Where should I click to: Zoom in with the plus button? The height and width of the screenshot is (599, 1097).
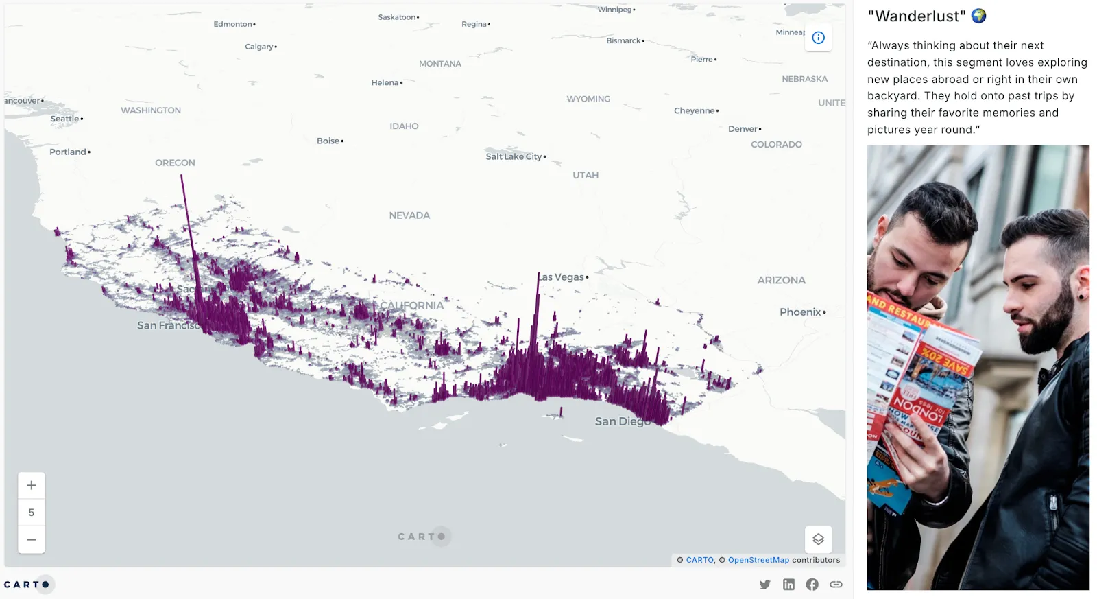click(32, 486)
